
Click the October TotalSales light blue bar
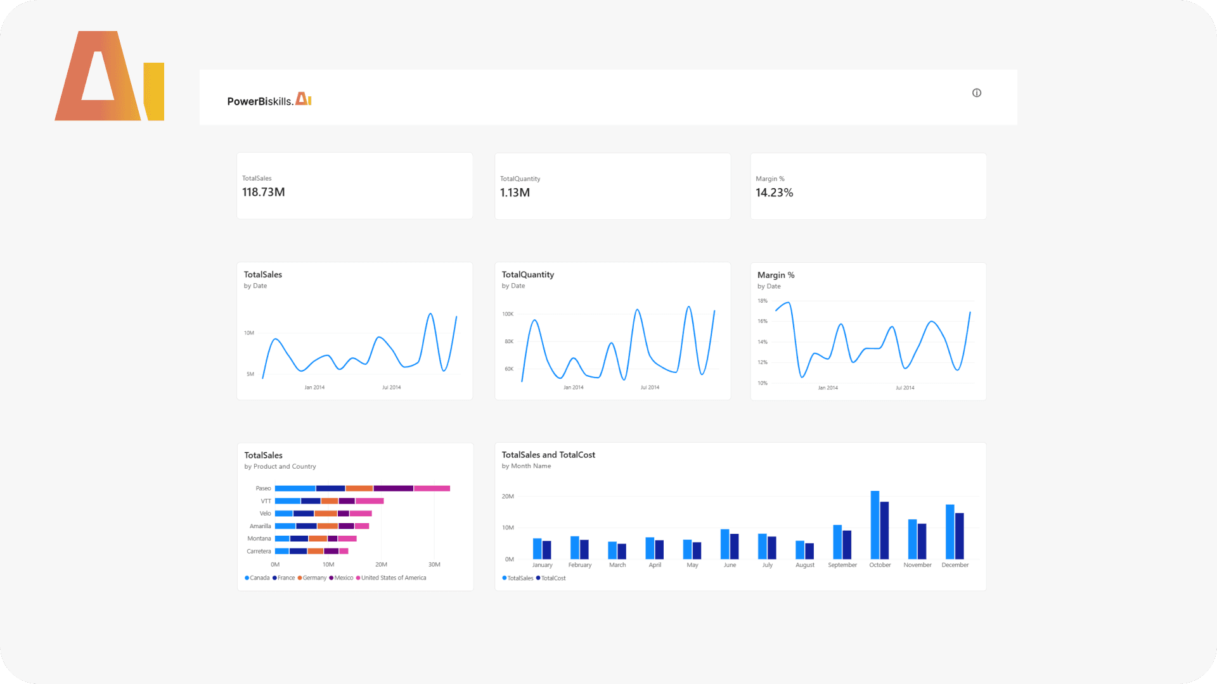click(x=875, y=525)
